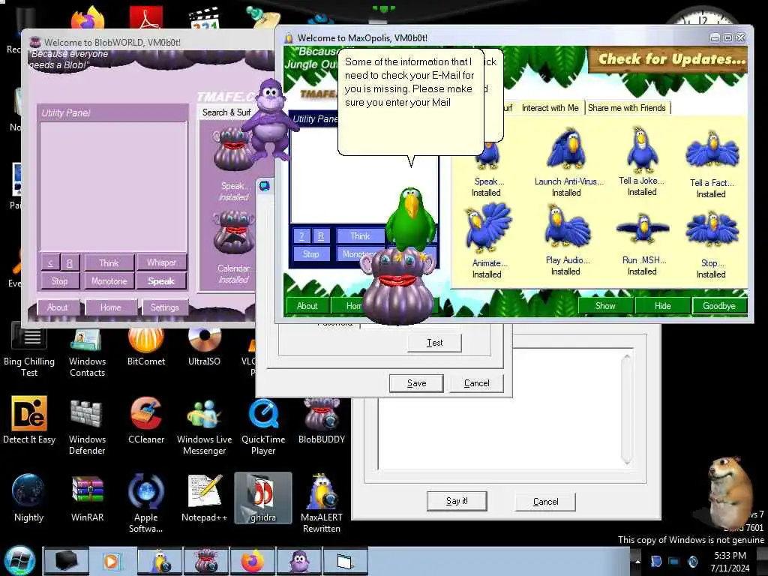Open CCleaner desktop icon
768x576 pixels.
146,420
